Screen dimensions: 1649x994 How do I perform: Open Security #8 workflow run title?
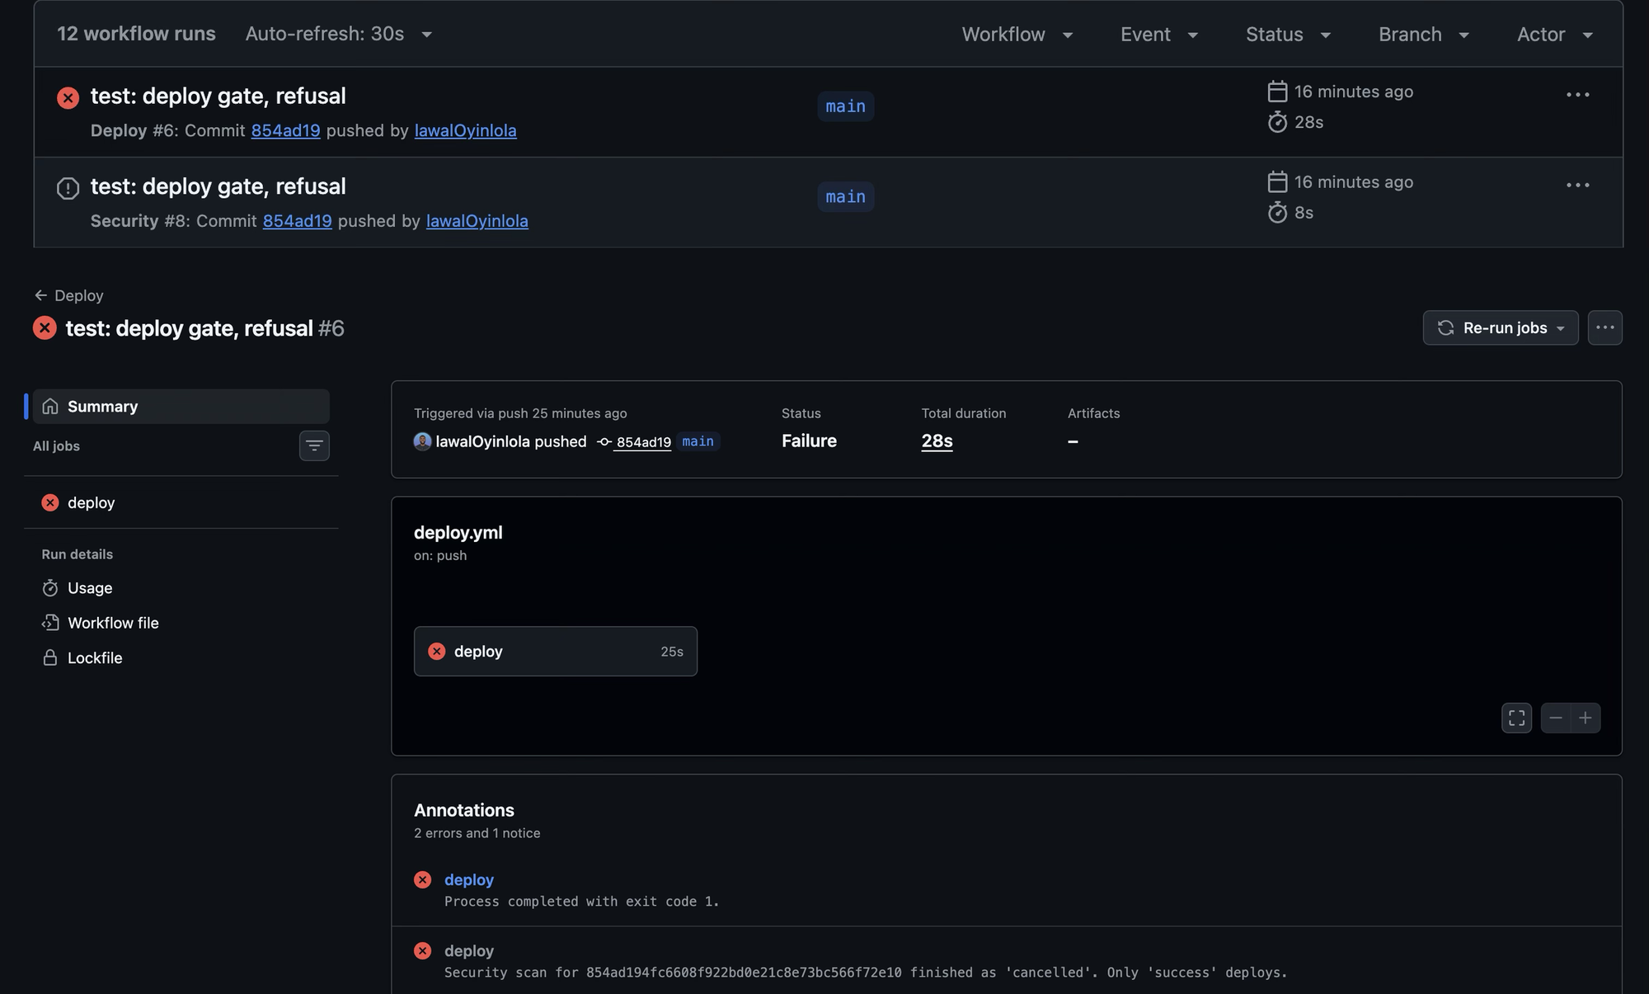point(218,186)
